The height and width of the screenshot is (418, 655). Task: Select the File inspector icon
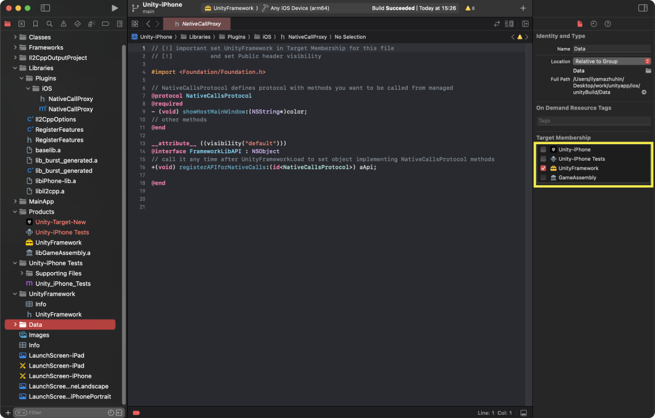coord(580,24)
